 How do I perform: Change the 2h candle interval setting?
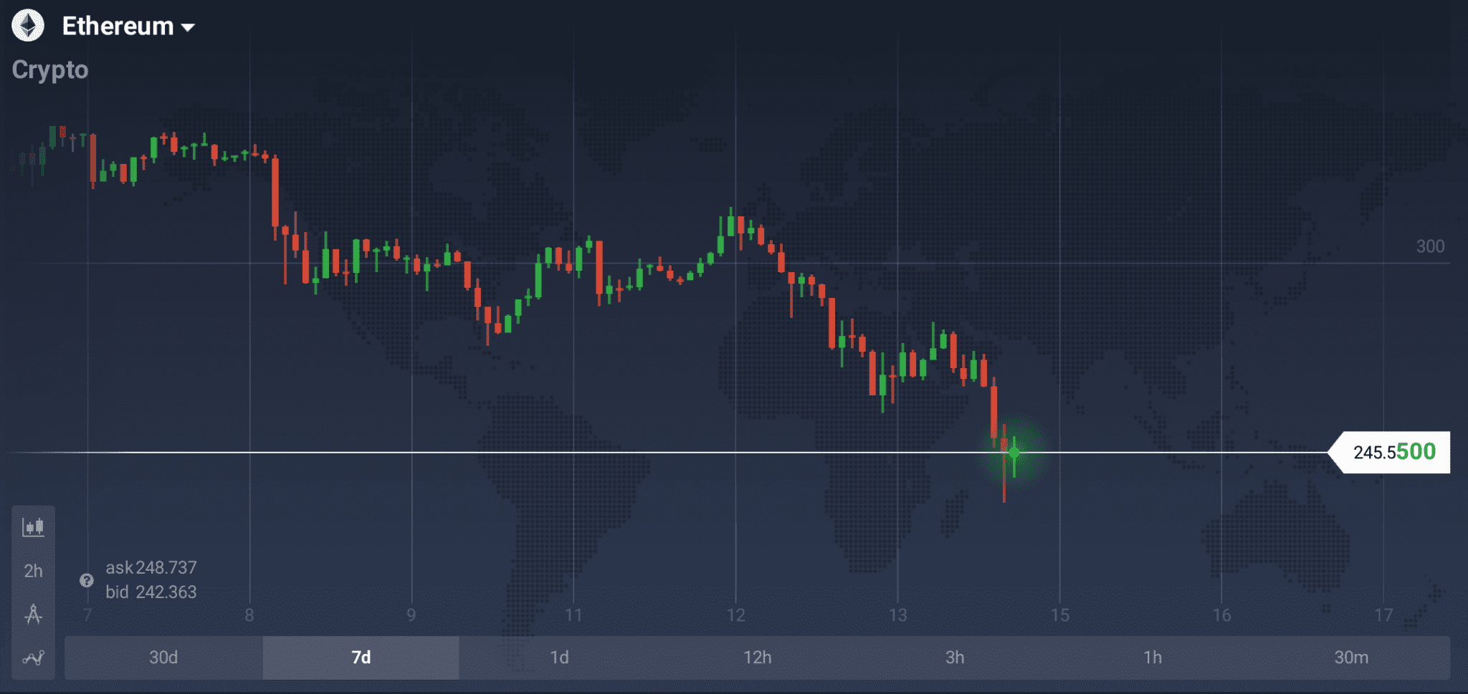coord(33,571)
